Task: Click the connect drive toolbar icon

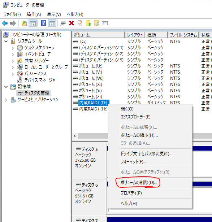Action: pyautogui.click(x=63, y=23)
